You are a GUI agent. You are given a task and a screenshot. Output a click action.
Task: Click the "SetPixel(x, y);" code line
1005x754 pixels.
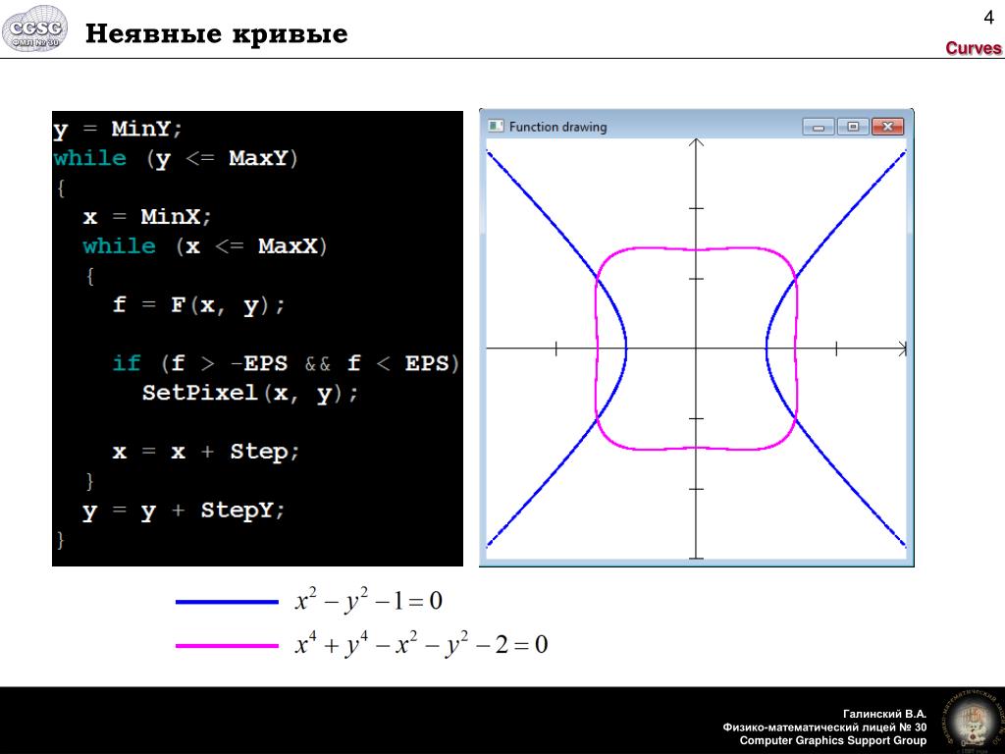(250, 393)
